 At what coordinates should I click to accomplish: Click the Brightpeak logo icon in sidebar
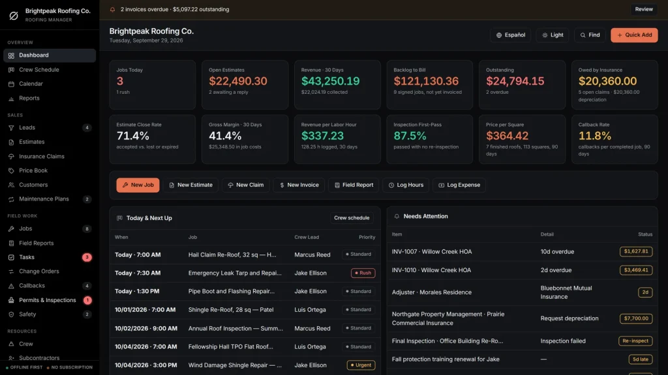[x=14, y=16]
